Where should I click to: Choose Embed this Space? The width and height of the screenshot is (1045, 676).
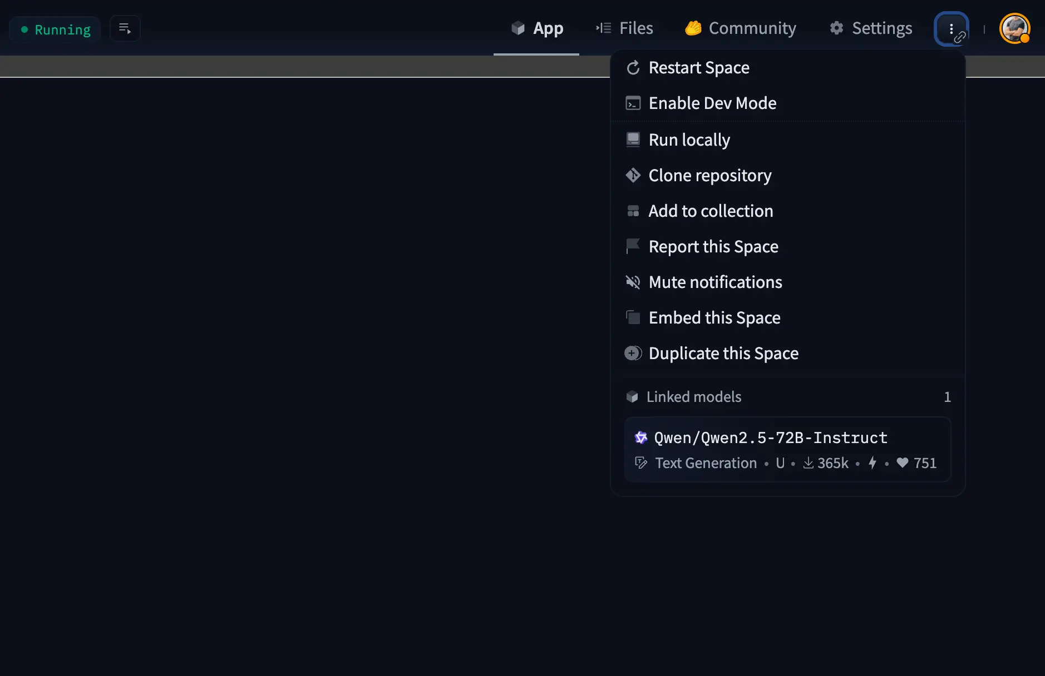tap(787, 318)
